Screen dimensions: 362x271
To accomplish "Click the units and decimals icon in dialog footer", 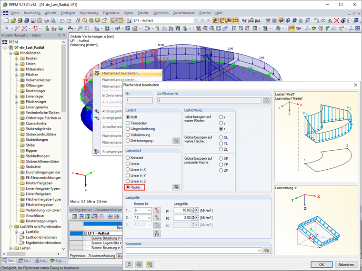I will pos(139,264).
